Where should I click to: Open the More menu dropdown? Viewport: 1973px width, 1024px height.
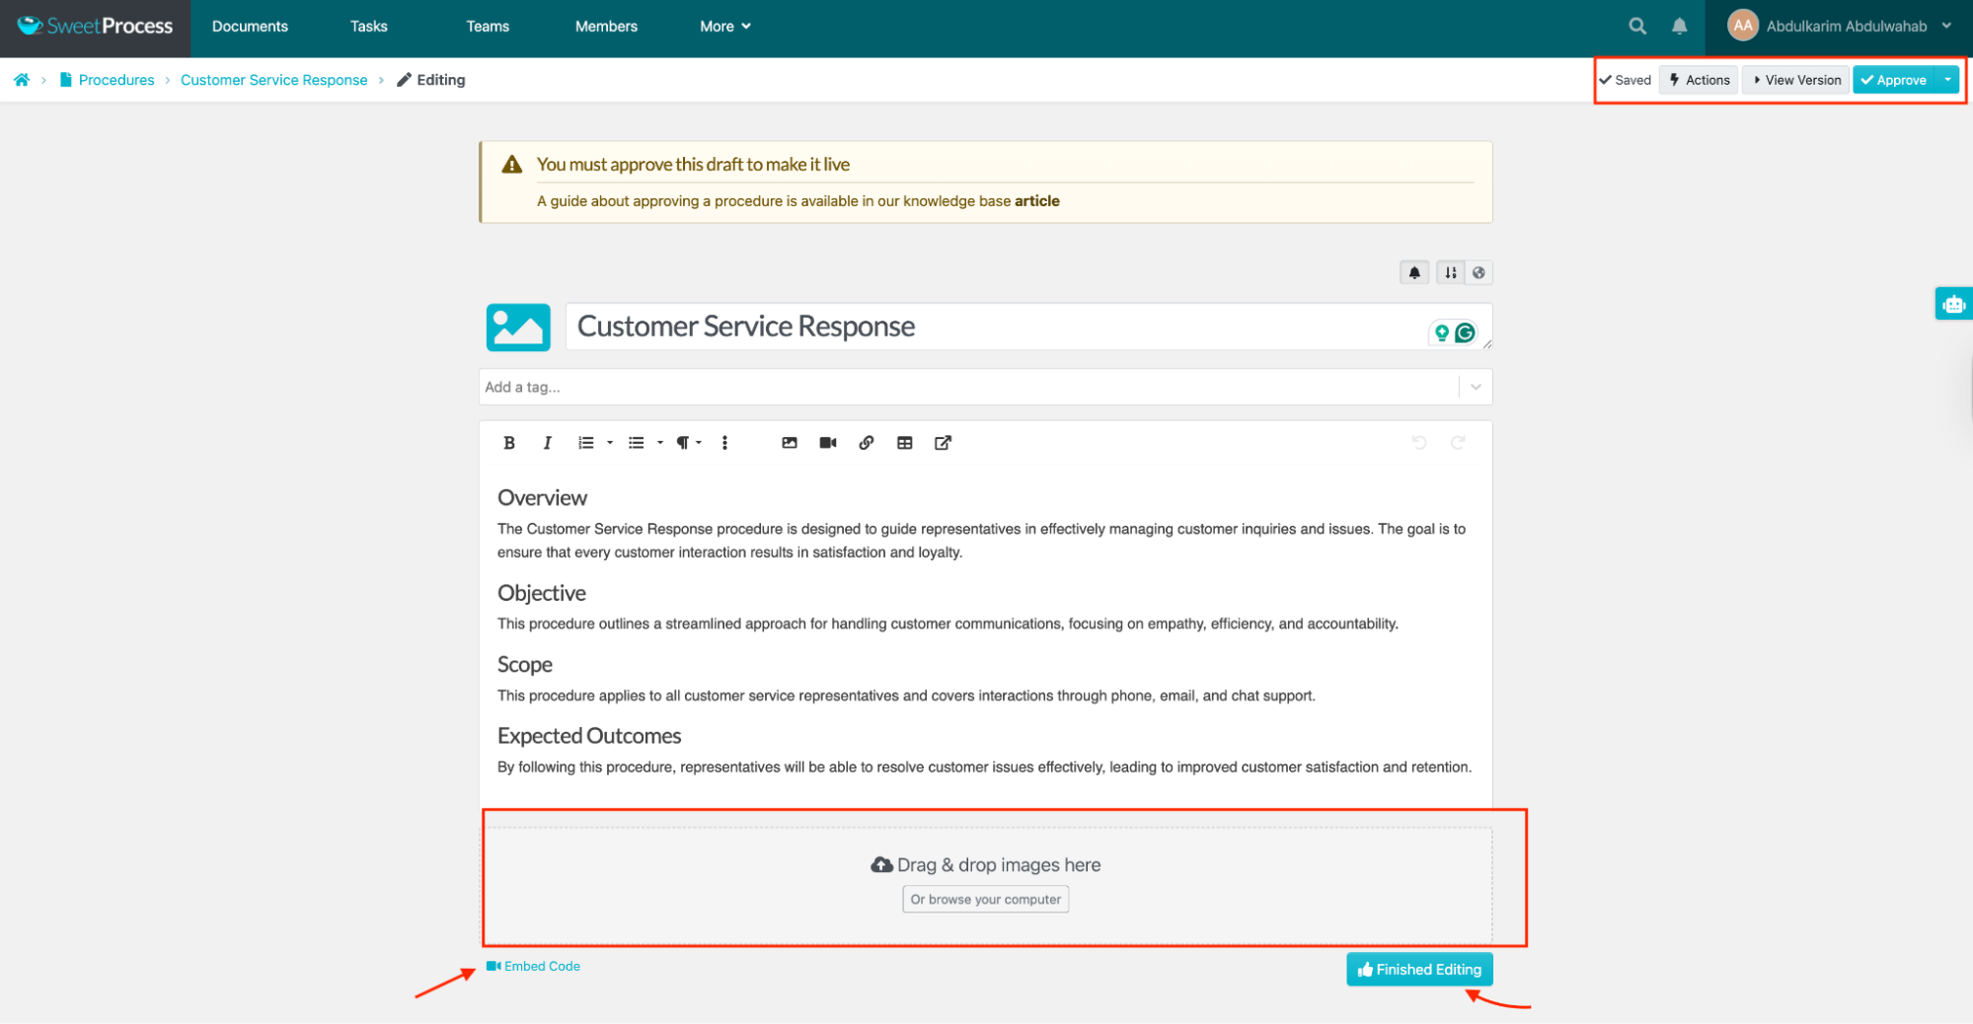coord(724,27)
